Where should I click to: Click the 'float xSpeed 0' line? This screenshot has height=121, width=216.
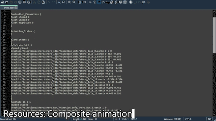tap(20, 17)
